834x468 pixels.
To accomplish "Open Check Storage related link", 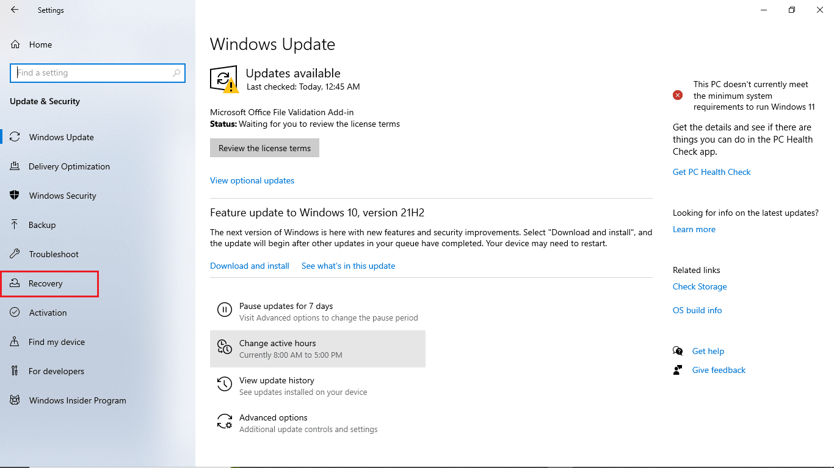I will coord(700,286).
